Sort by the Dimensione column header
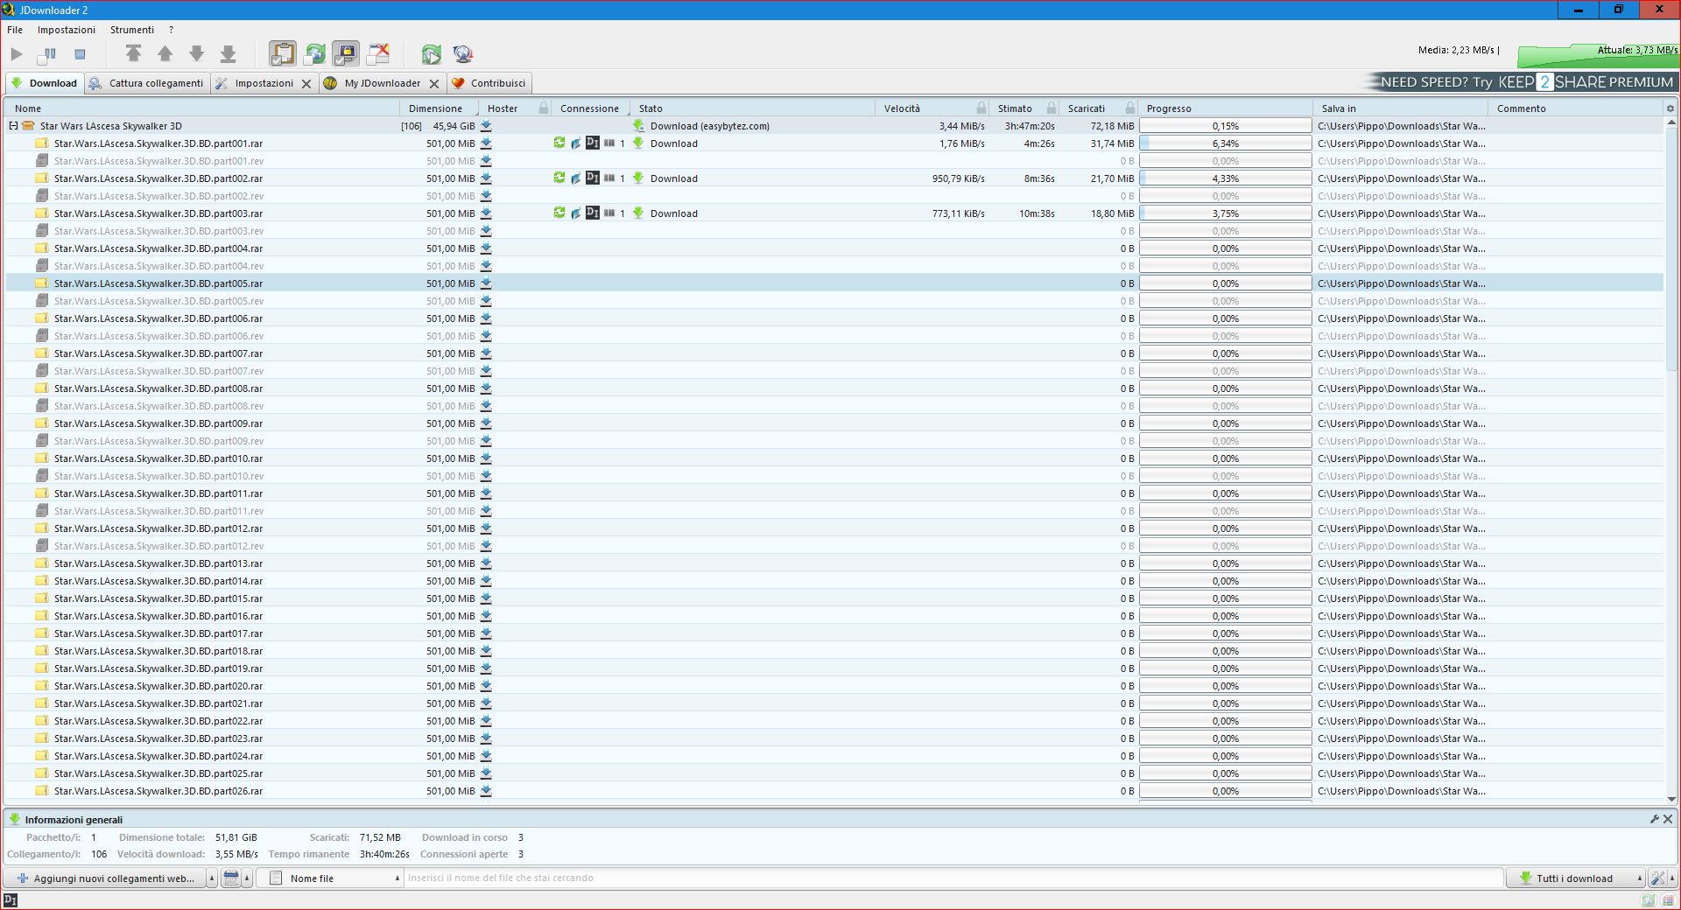This screenshot has height=910, width=1681. click(439, 108)
